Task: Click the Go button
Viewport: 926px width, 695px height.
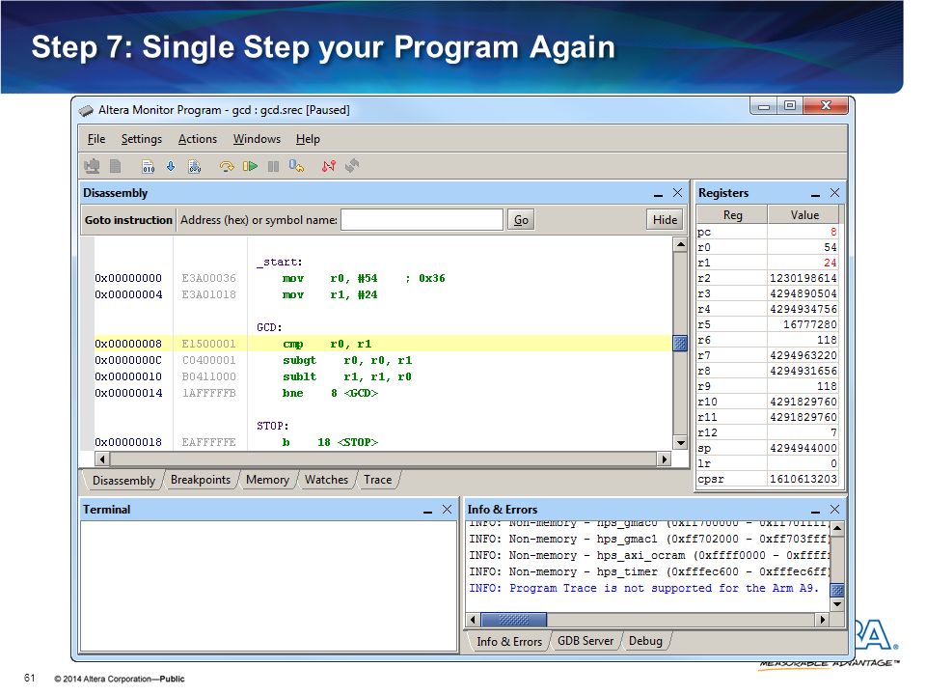Action: [x=521, y=220]
